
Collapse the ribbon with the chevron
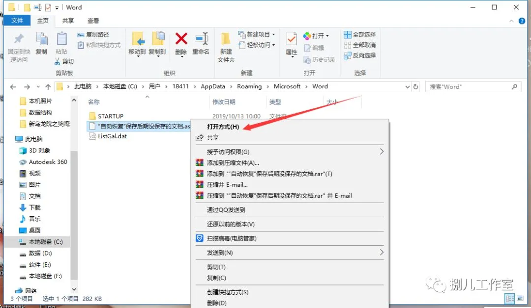pos(511,21)
